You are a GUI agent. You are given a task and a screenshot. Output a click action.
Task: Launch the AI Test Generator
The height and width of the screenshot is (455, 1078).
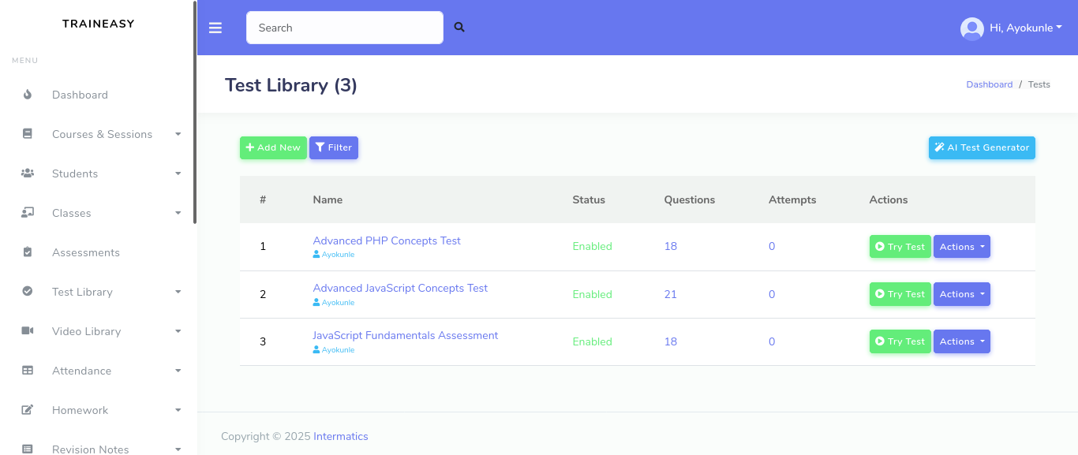coord(982,147)
